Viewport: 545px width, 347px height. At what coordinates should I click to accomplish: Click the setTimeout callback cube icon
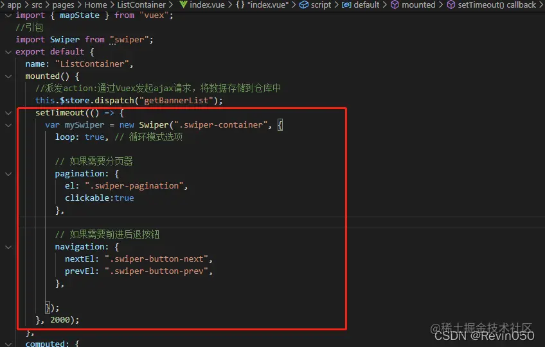(451, 5)
